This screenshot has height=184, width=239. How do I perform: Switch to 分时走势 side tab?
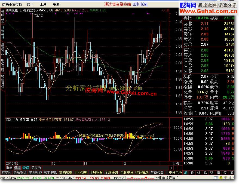point(3,16)
